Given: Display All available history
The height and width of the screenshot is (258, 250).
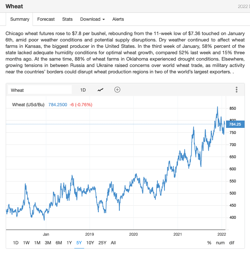Looking at the screenshot, I should tap(113, 243).
